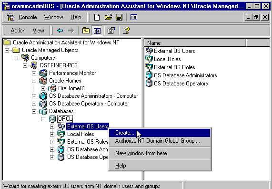Open the Help menu in menu bar
The height and width of the screenshot is (189, 272).
tap(76, 17)
